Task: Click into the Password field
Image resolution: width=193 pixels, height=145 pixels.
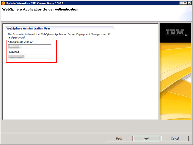Action: [29, 57]
